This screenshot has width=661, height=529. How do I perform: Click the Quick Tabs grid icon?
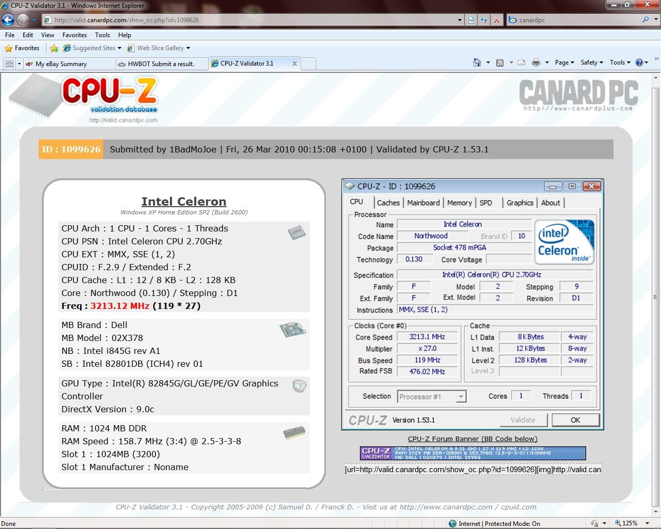point(9,64)
